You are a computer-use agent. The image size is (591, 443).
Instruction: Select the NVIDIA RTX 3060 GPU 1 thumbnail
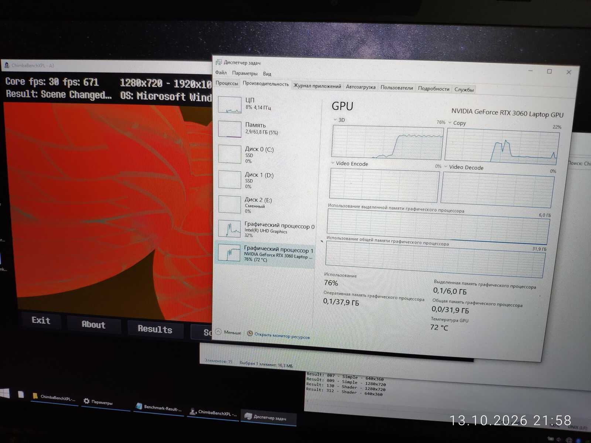(x=229, y=253)
